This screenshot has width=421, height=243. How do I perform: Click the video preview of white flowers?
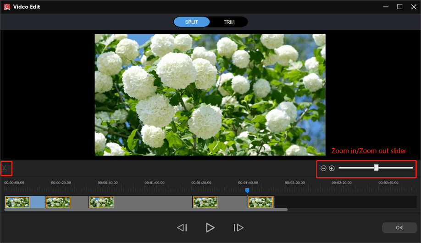coord(210,95)
